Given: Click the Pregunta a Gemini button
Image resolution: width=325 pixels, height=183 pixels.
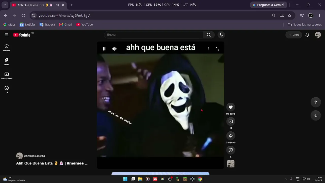Looking at the screenshot, I should [268, 5].
